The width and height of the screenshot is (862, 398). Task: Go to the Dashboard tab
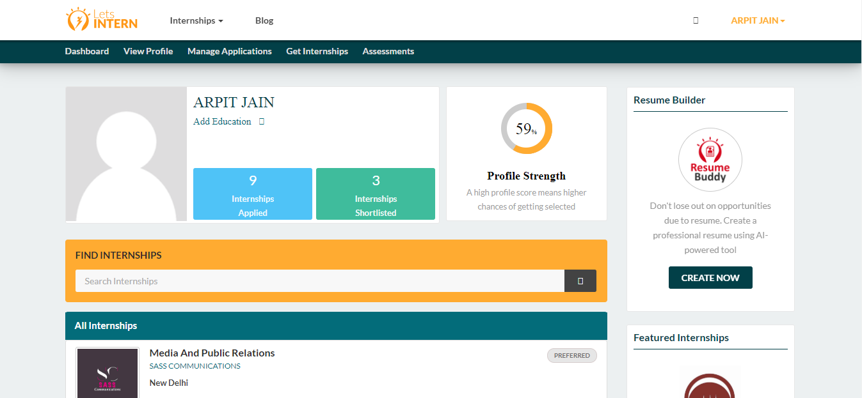click(87, 51)
